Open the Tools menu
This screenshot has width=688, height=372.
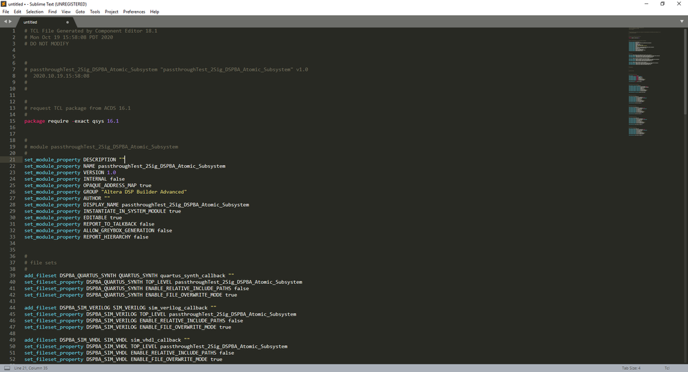pos(95,12)
